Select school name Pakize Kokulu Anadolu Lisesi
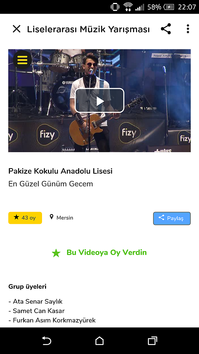The image size is (199, 354). [x=60, y=171]
